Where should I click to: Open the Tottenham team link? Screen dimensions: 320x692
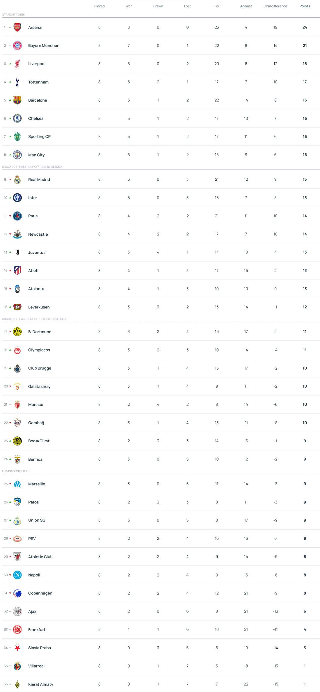coord(38,82)
